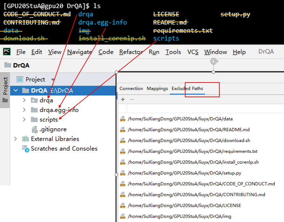Screen dimensions: 284x222
Task: Click SFTP icon beside setup.py path
Action: click(123, 173)
